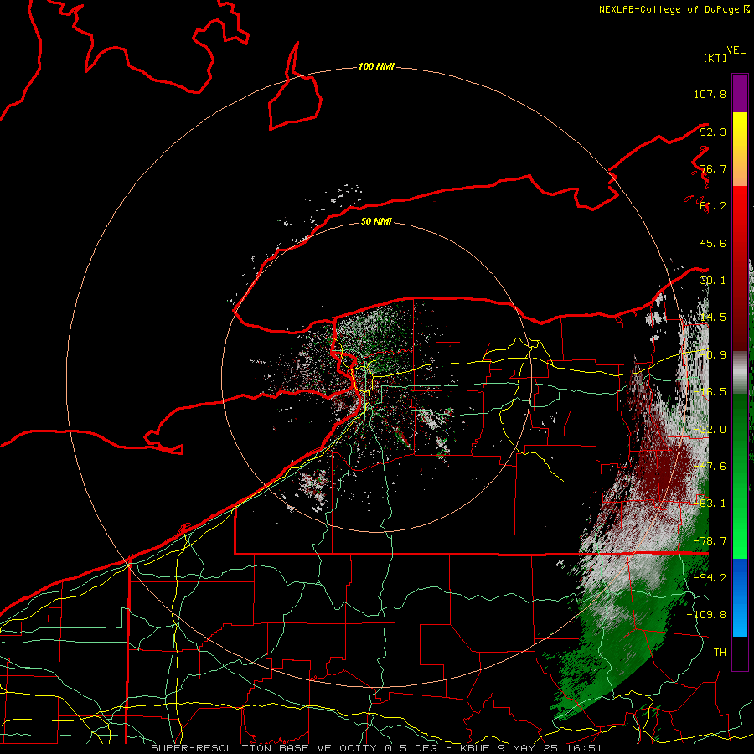Click the bright green color bar segment near -63.1
The width and height of the screenshot is (754, 754).
[740, 505]
